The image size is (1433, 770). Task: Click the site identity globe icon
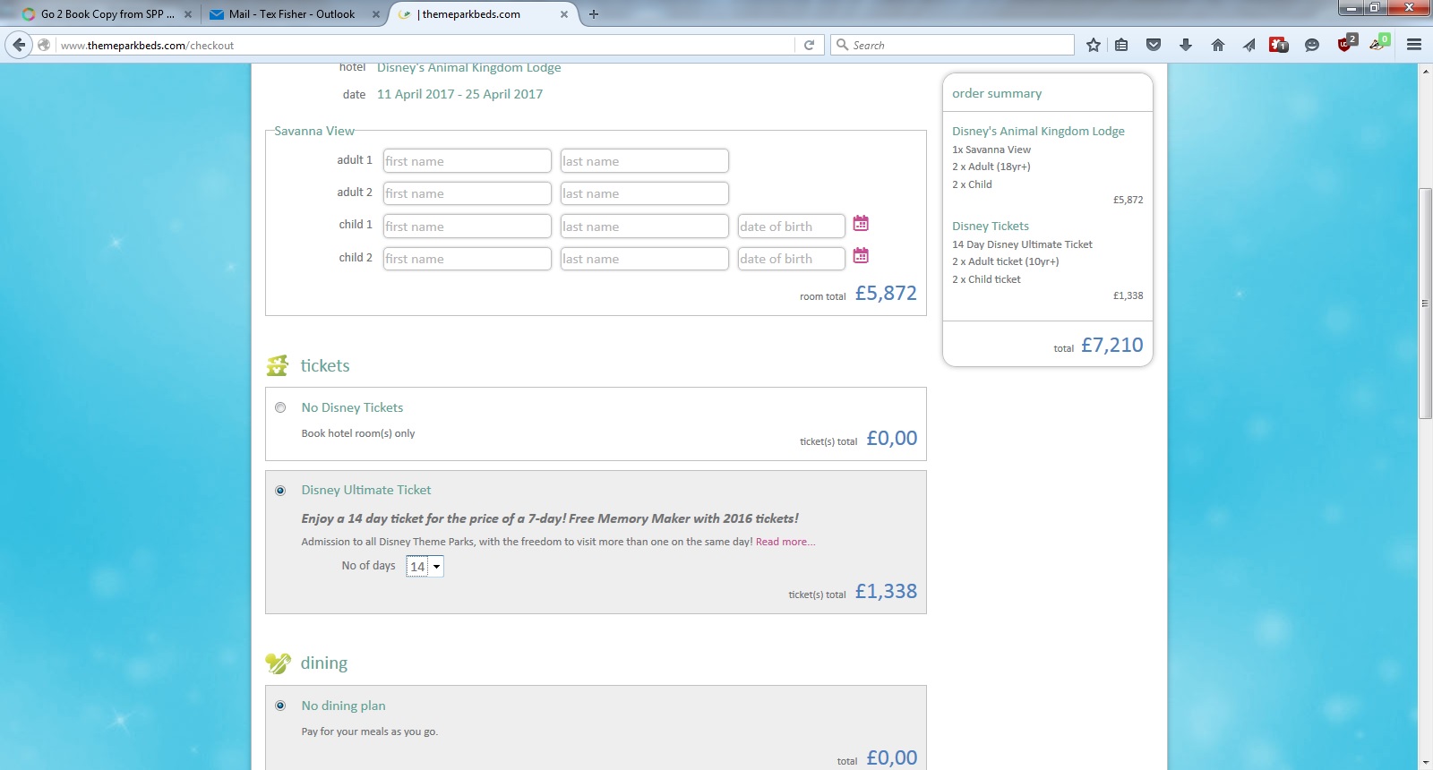pos(44,45)
